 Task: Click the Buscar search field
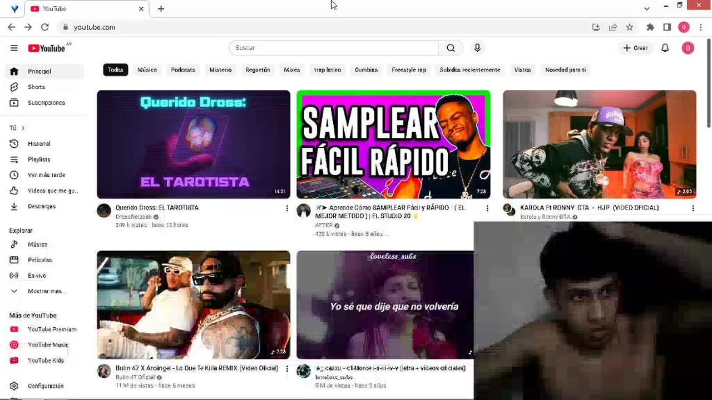334,48
